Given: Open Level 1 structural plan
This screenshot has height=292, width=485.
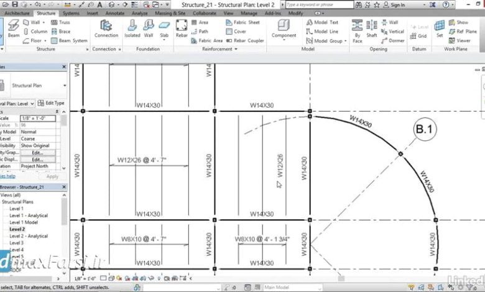Looking at the screenshot, I should (16, 209).
